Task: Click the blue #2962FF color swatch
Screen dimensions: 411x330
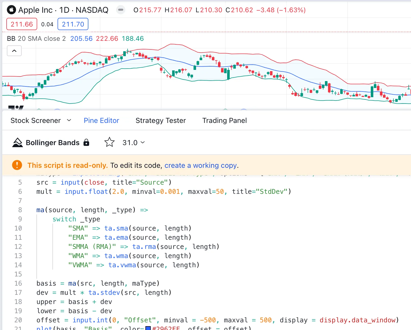Action: tap(148, 328)
